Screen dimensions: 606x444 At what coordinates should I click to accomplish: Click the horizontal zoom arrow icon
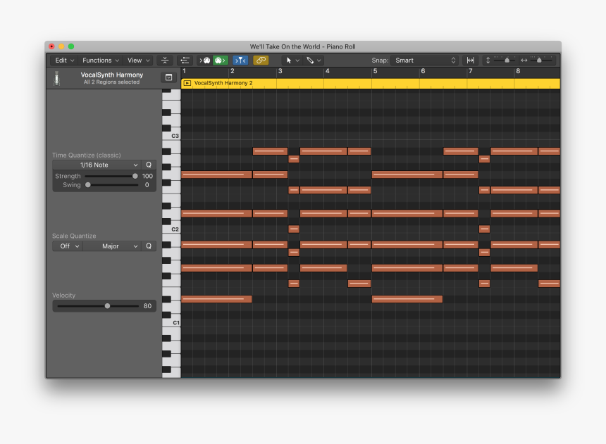point(524,61)
